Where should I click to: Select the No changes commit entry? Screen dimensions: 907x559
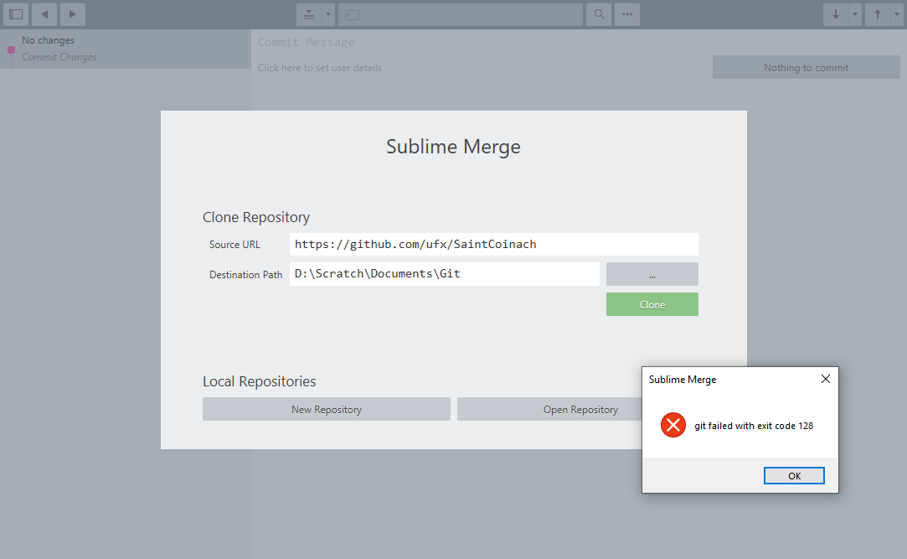(x=126, y=49)
